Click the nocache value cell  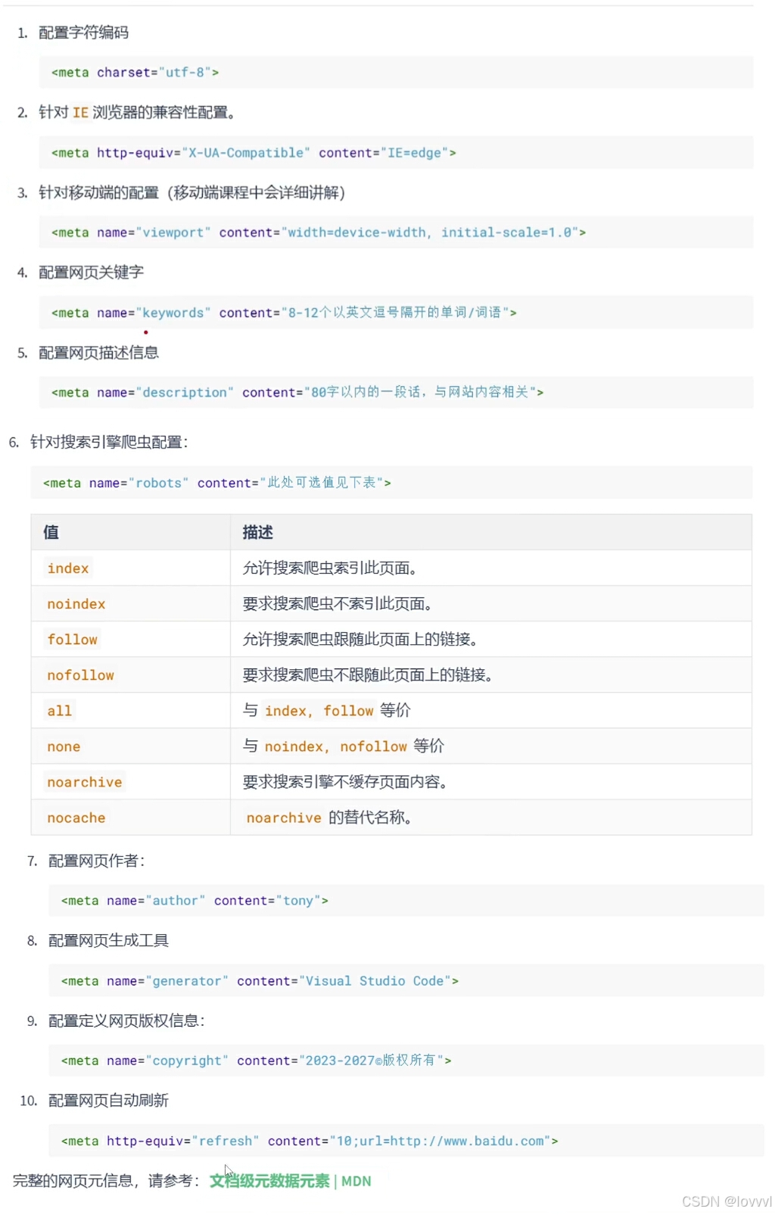[x=131, y=818]
